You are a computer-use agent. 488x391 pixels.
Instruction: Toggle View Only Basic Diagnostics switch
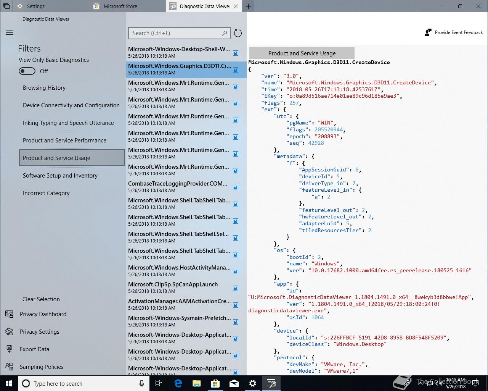point(27,71)
